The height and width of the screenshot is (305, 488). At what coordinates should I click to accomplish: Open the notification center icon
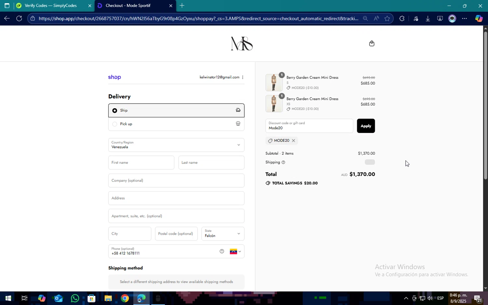click(478, 298)
